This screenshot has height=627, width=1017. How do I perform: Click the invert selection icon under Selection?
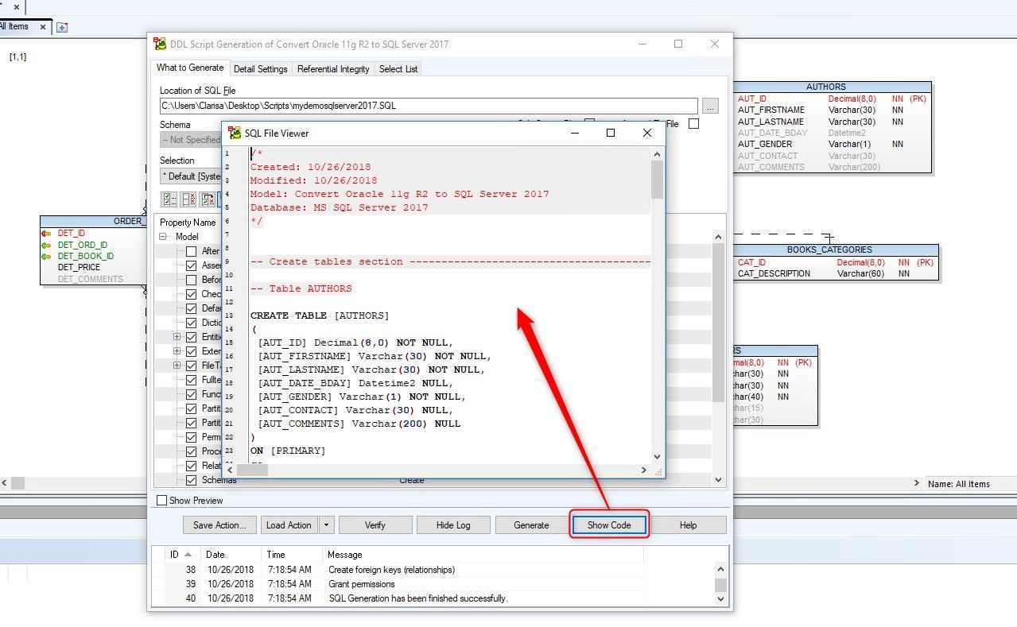[208, 199]
